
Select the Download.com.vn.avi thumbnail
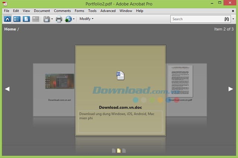[59, 82]
